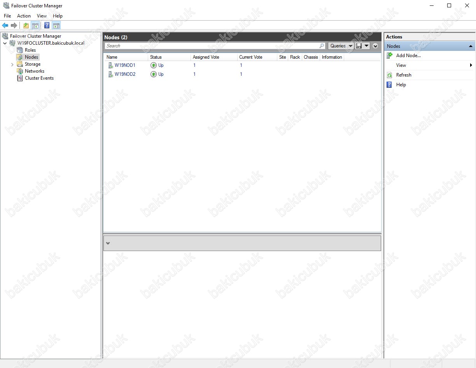Click the blue question-mark Help toolbar icon
The height and width of the screenshot is (368, 476).
(x=47, y=26)
